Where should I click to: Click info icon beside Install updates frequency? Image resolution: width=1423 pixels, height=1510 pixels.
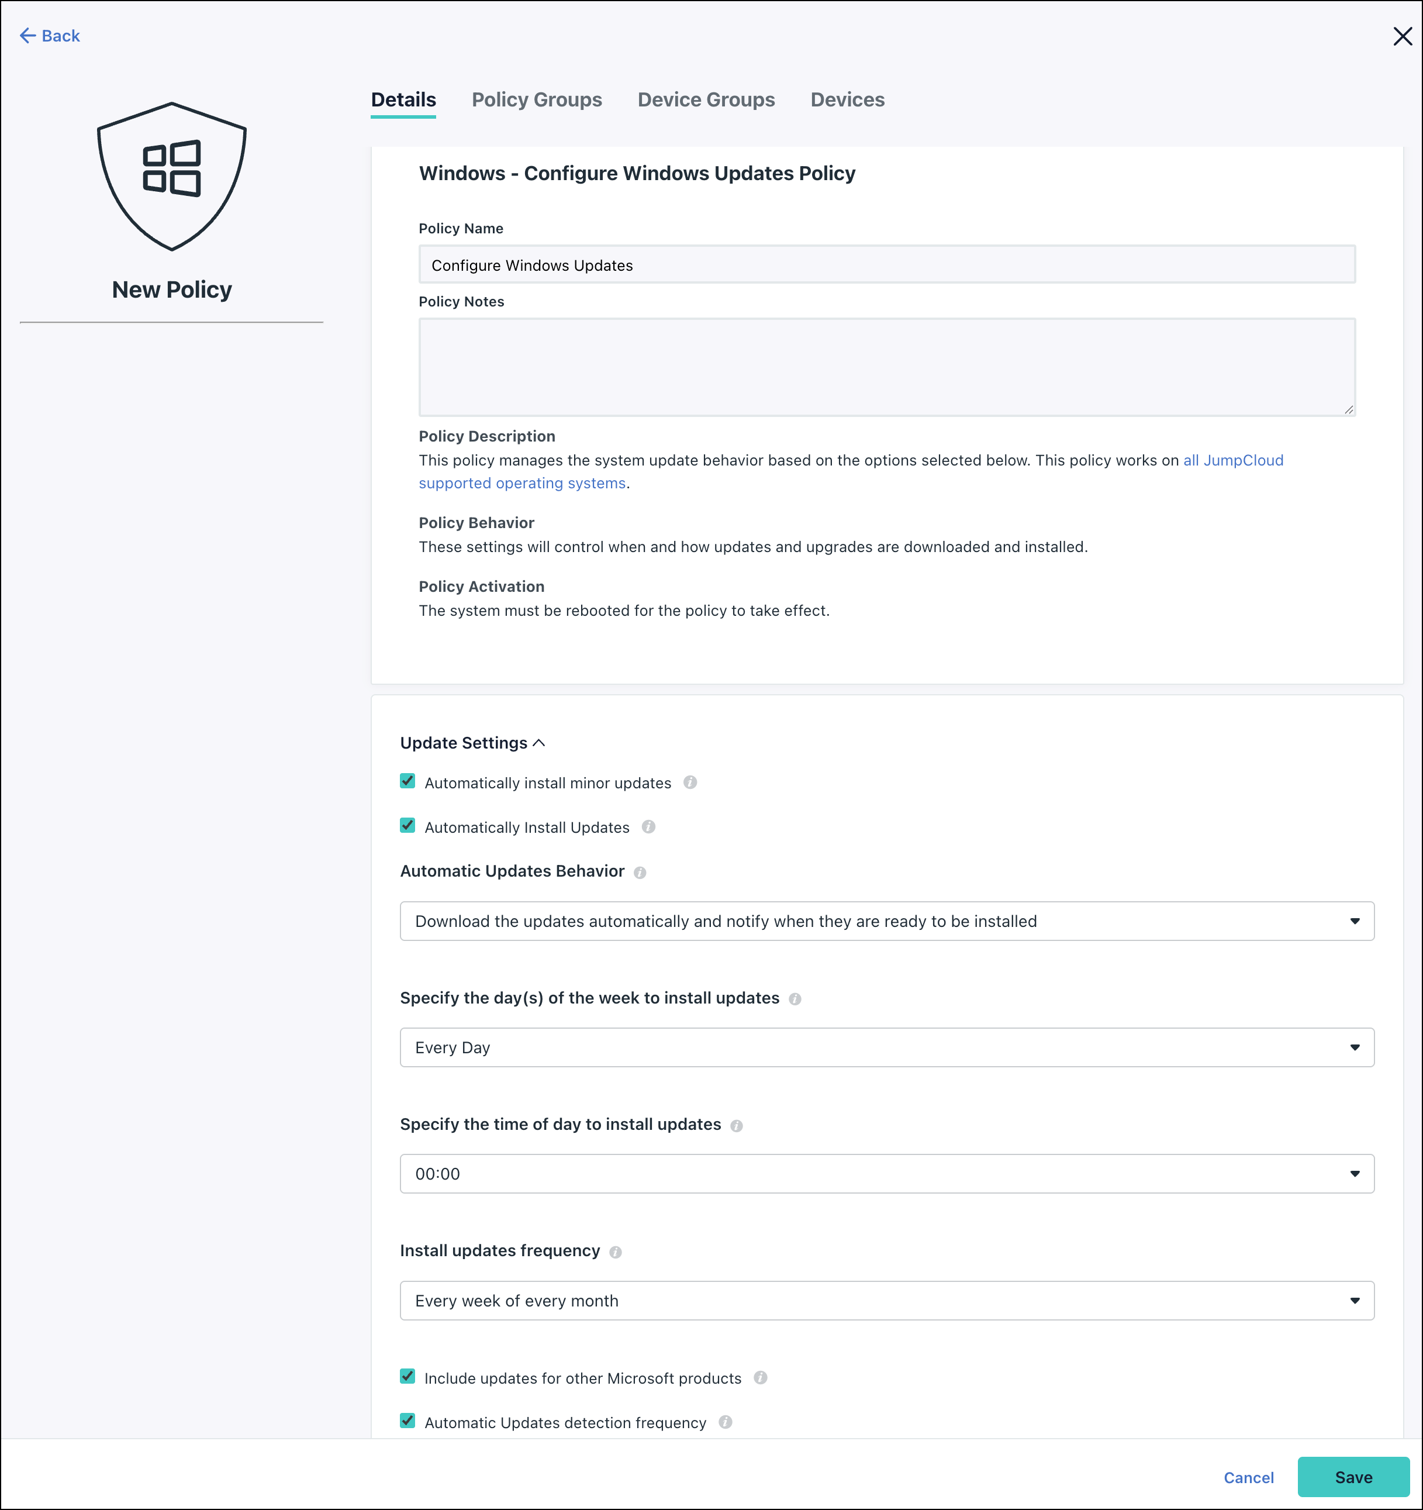[615, 1252]
